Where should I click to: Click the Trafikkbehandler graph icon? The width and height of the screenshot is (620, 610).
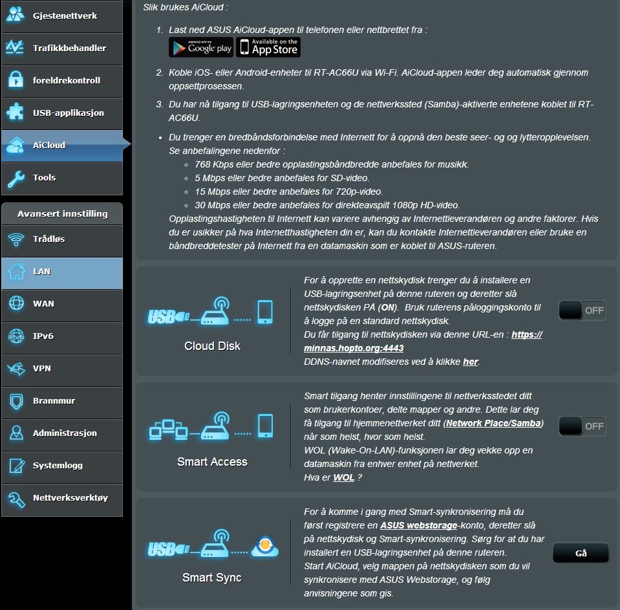[x=15, y=47]
